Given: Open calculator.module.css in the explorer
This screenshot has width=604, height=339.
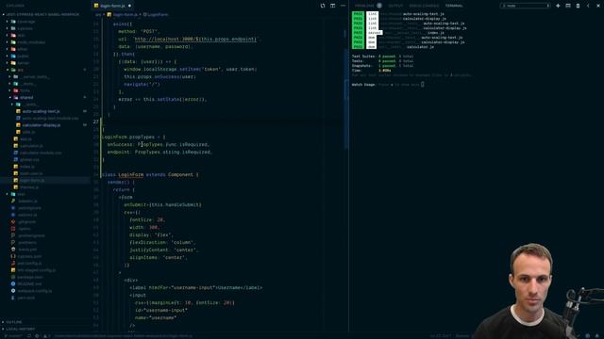Looking at the screenshot, I should 40,153.
